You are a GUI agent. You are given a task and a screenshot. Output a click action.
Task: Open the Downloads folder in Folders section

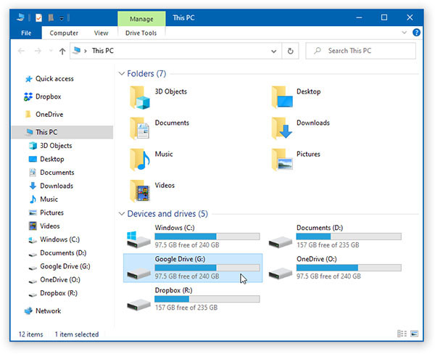(281, 128)
